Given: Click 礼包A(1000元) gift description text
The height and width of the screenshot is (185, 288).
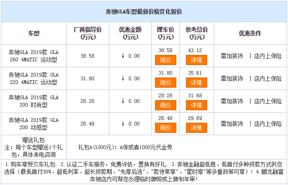Looking at the screenshot, I should click(x=125, y=147).
